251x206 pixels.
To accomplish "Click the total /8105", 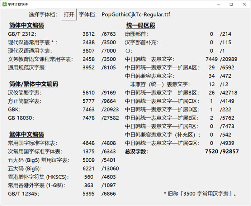I will tap(109, 68).
